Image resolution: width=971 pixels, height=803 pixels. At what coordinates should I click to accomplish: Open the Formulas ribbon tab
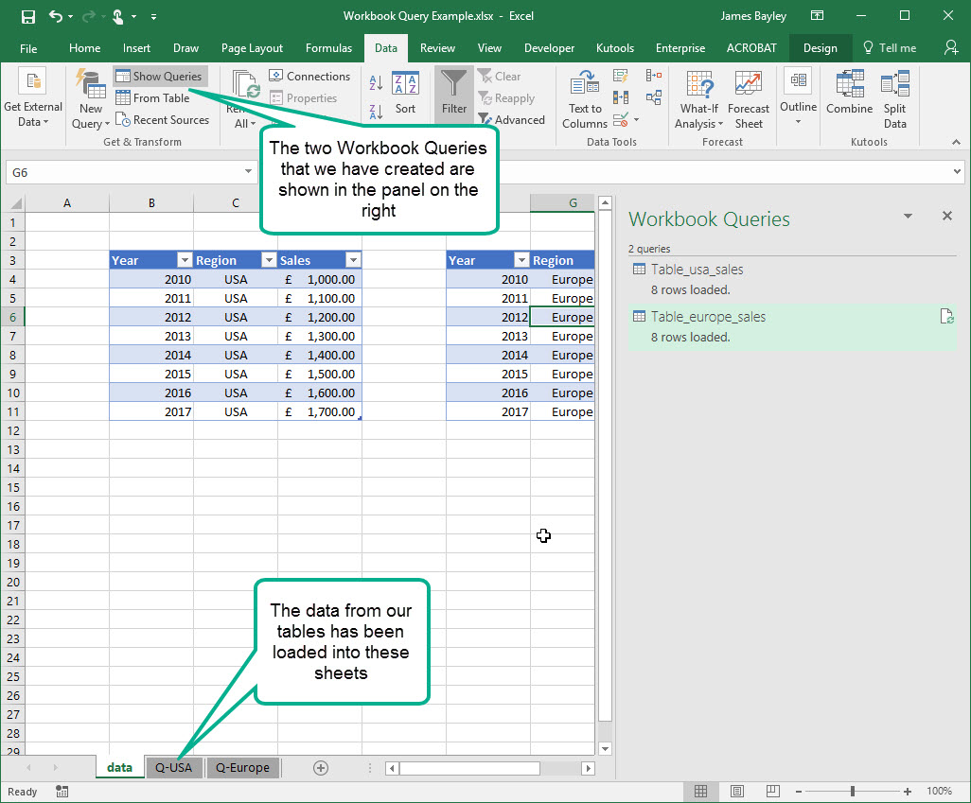coord(328,48)
